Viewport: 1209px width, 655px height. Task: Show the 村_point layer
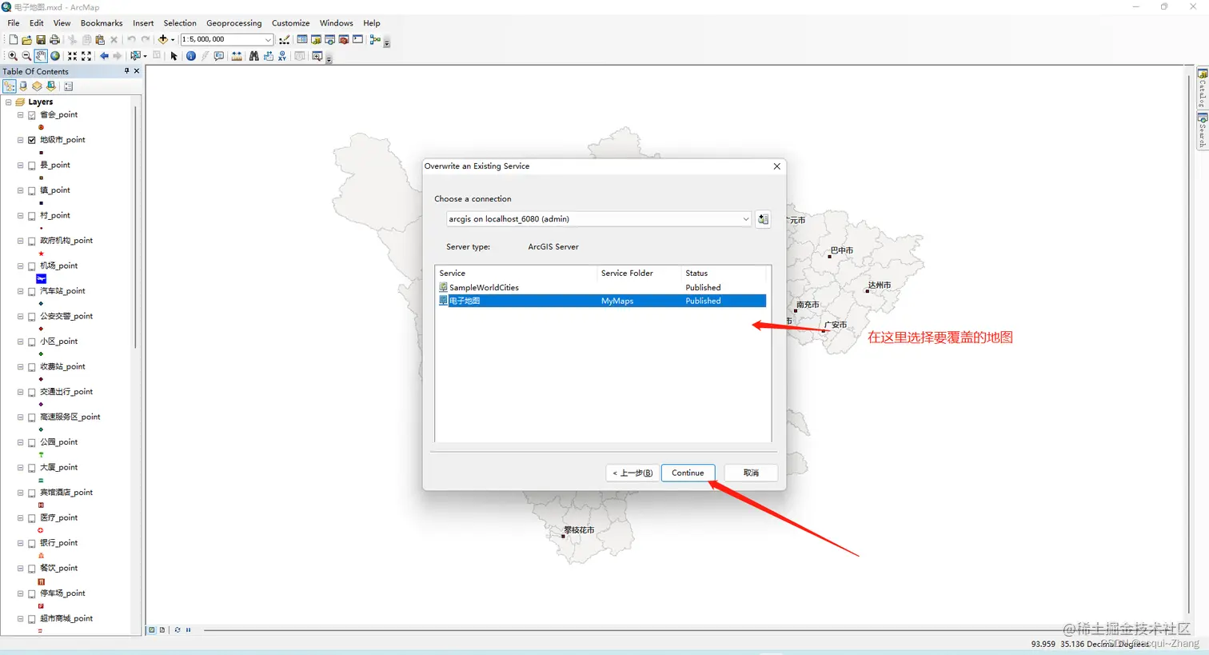(32, 216)
